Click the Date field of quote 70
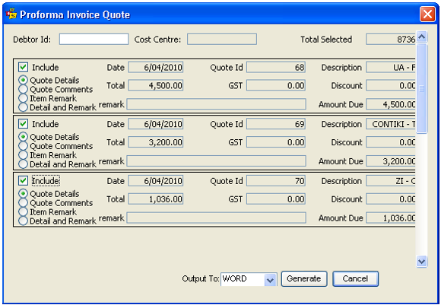This screenshot has height=305, width=441. tap(156, 180)
